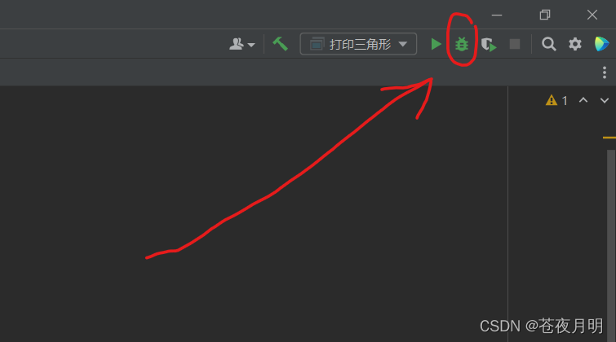
Task: Open the vertical three-dot tab options menu
Action: (605, 72)
